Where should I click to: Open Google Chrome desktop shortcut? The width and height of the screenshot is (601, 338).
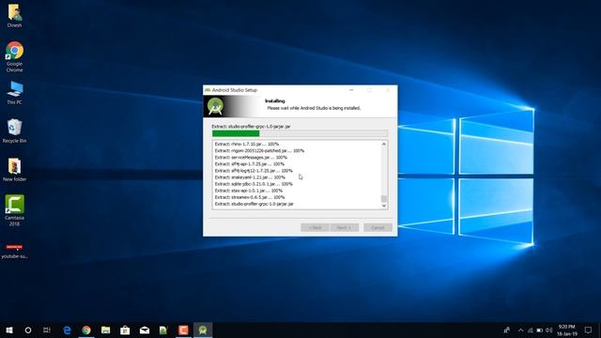(x=14, y=56)
